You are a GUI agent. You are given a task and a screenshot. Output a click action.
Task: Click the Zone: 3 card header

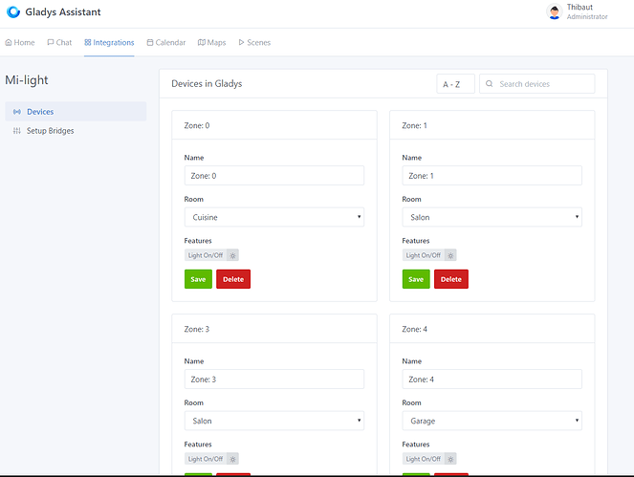point(274,329)
